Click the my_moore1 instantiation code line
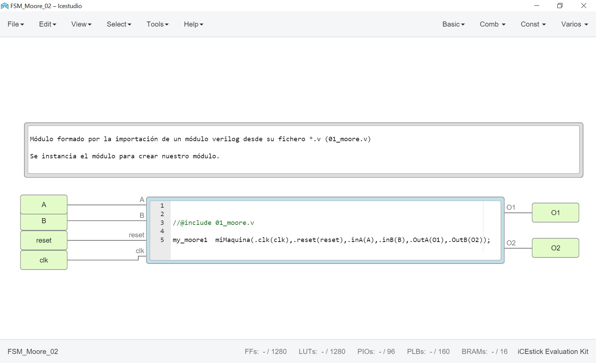The height and width of the screenshot is (363, 596). [331, 240]
